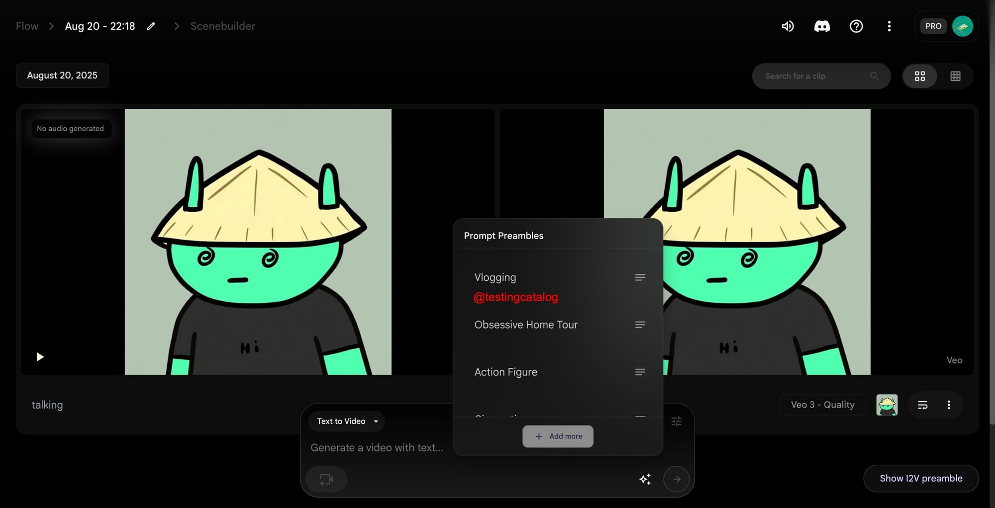Click the August 20, 2025 date label

[62, 76]
